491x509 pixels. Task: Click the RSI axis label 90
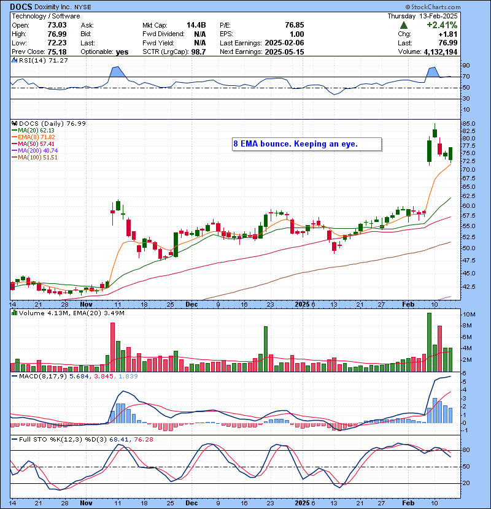click(x=466, y=66)
